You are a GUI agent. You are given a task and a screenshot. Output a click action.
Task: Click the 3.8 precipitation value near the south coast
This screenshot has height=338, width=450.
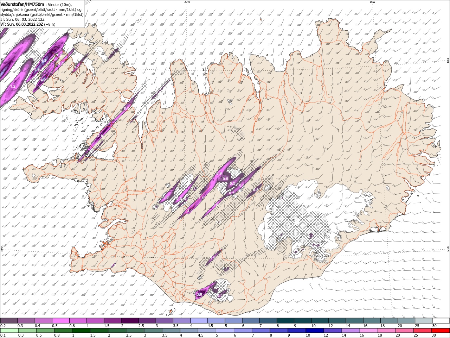coord(200,294)
